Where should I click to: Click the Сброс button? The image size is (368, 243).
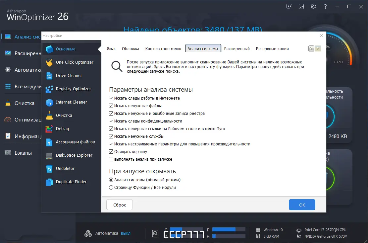(119, 205)
